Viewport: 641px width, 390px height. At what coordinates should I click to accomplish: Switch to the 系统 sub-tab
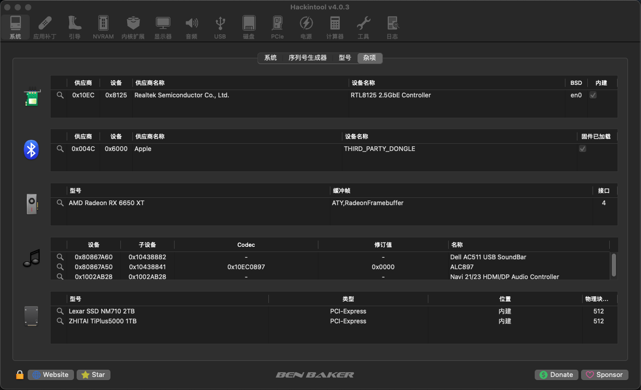pos(270,58)
